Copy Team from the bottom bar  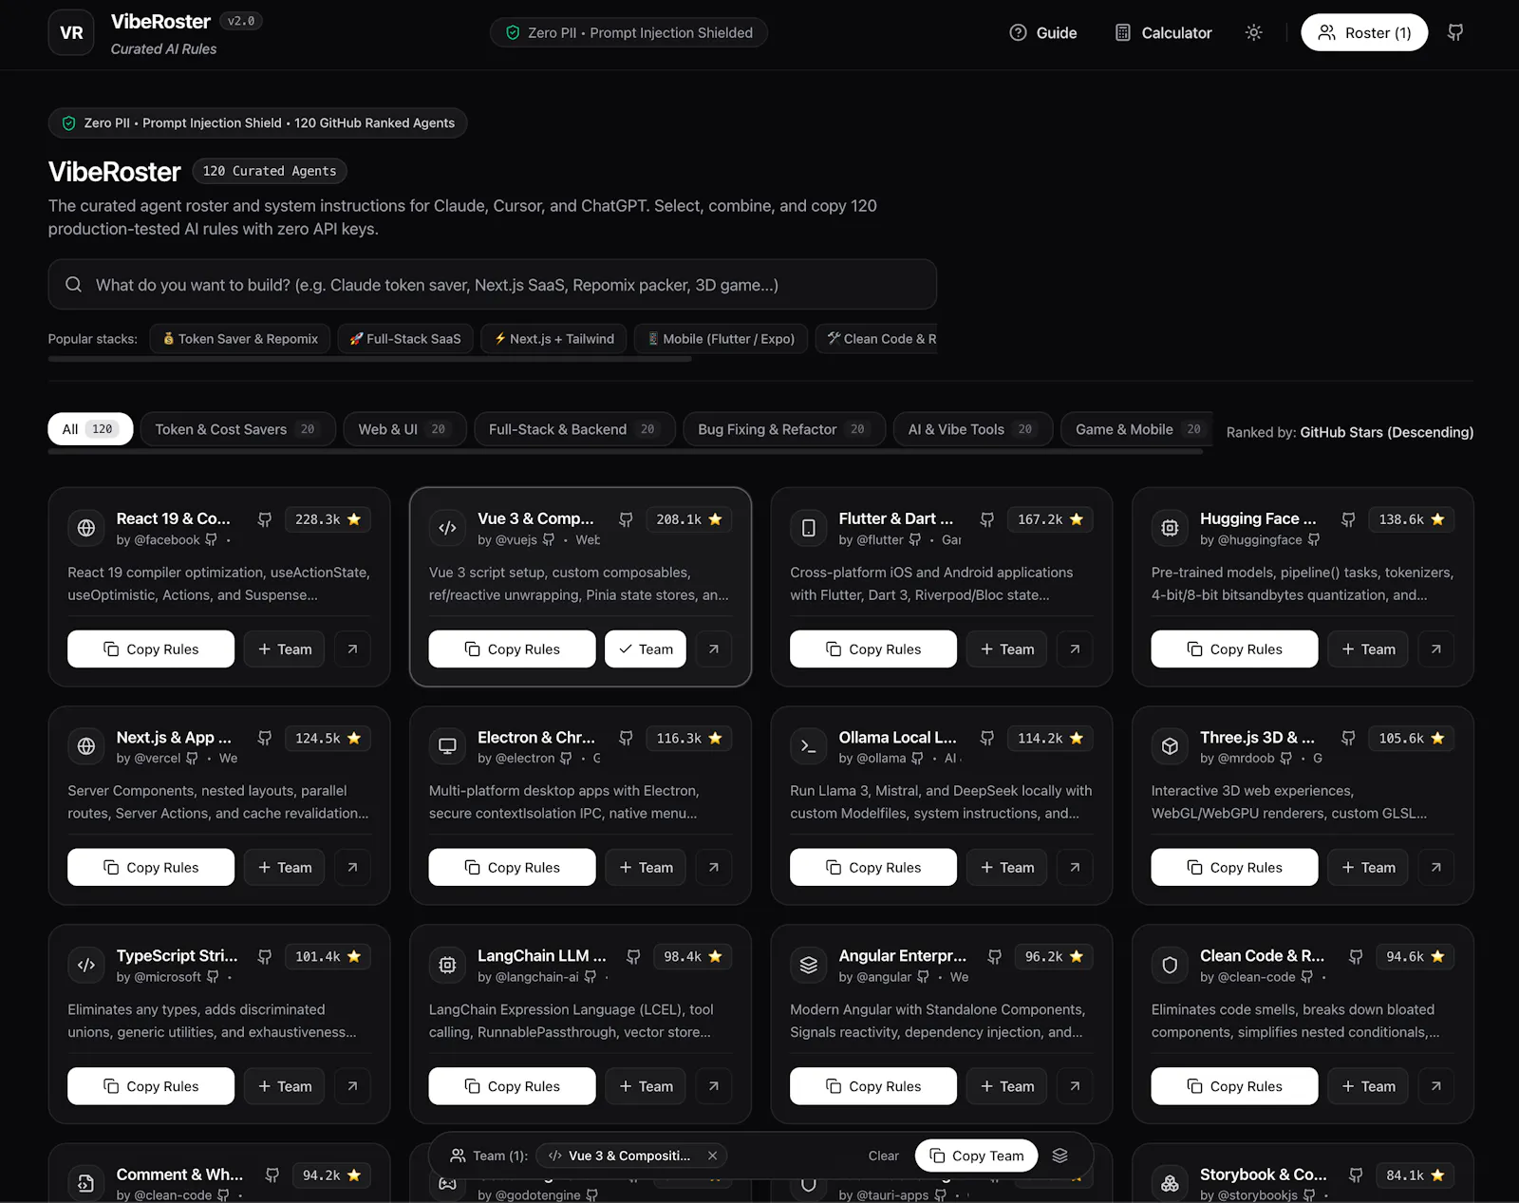click(976, 1156)
